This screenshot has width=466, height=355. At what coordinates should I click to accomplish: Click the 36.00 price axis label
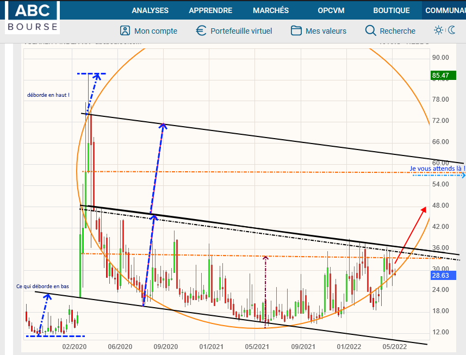pos(440,248)
